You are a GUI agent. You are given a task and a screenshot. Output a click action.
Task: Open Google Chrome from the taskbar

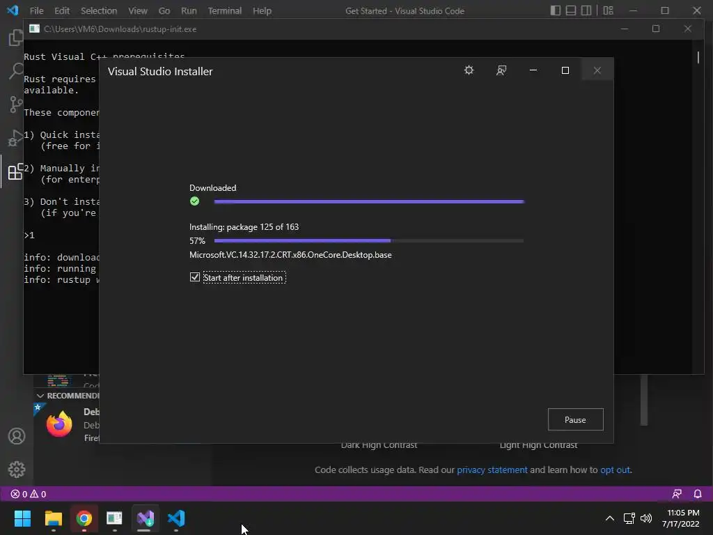coord(84,518)
